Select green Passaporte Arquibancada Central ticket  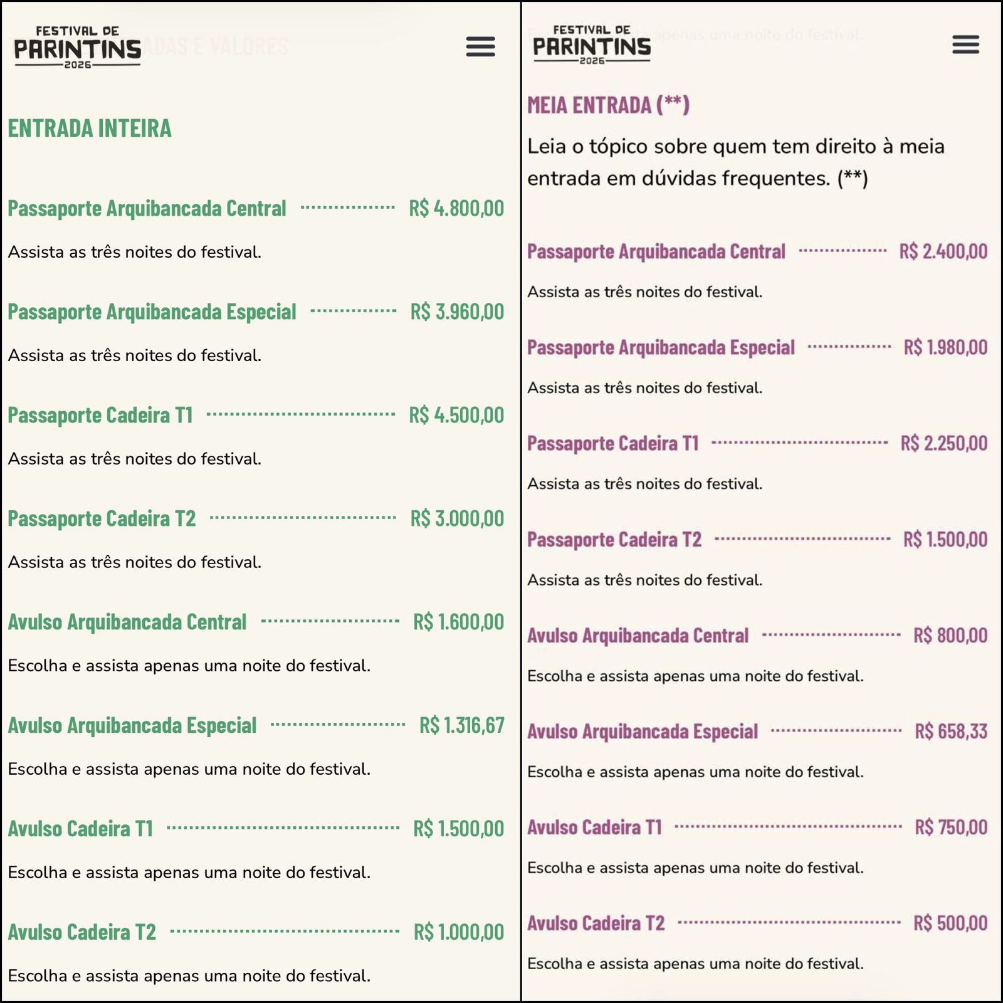[147, 208]
